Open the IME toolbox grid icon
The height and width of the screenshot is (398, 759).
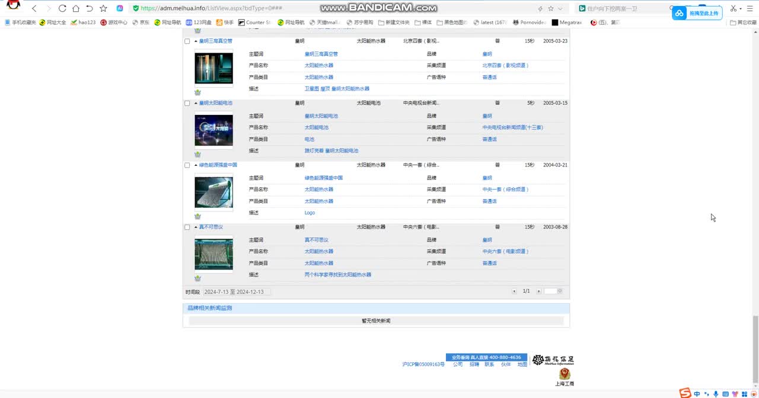point(744,394)
